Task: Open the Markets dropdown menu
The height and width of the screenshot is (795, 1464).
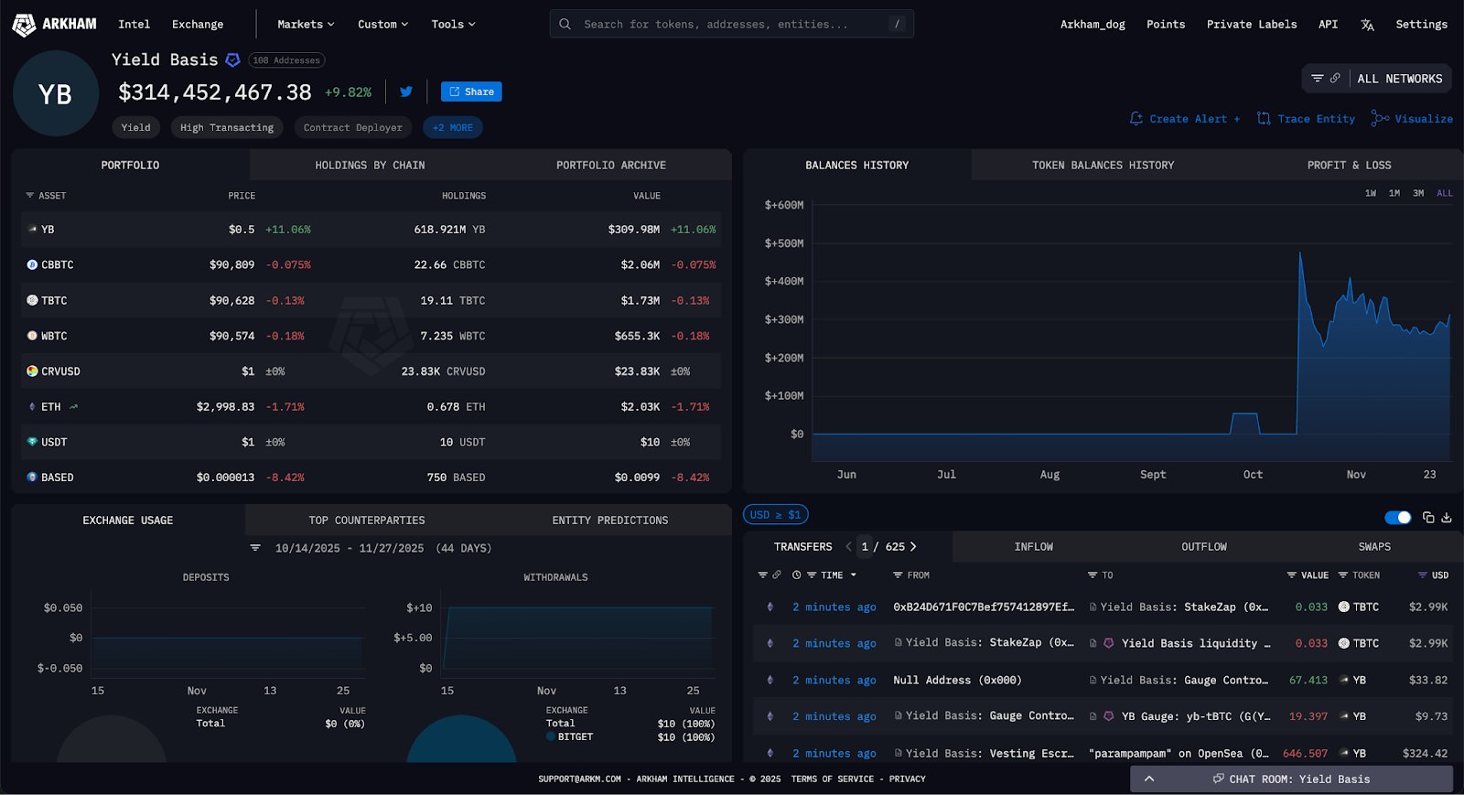Action: (x=306, y=25)
